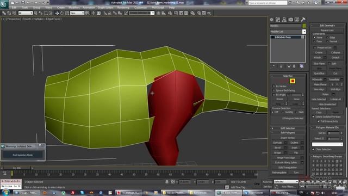Click the object color swatch beside name
This screenshot has height=196, width=348.
pos(304,26)
